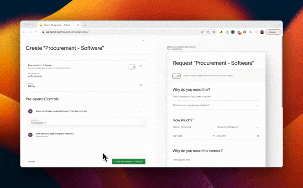Open a new browser tab
The height and width of the screenshot is (188, 303).
point(85,25)
